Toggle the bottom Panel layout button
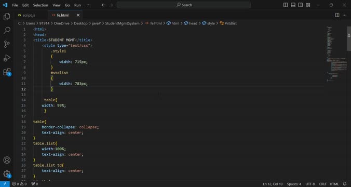Screen dimensions: 351x187 (x=293, y=5)
